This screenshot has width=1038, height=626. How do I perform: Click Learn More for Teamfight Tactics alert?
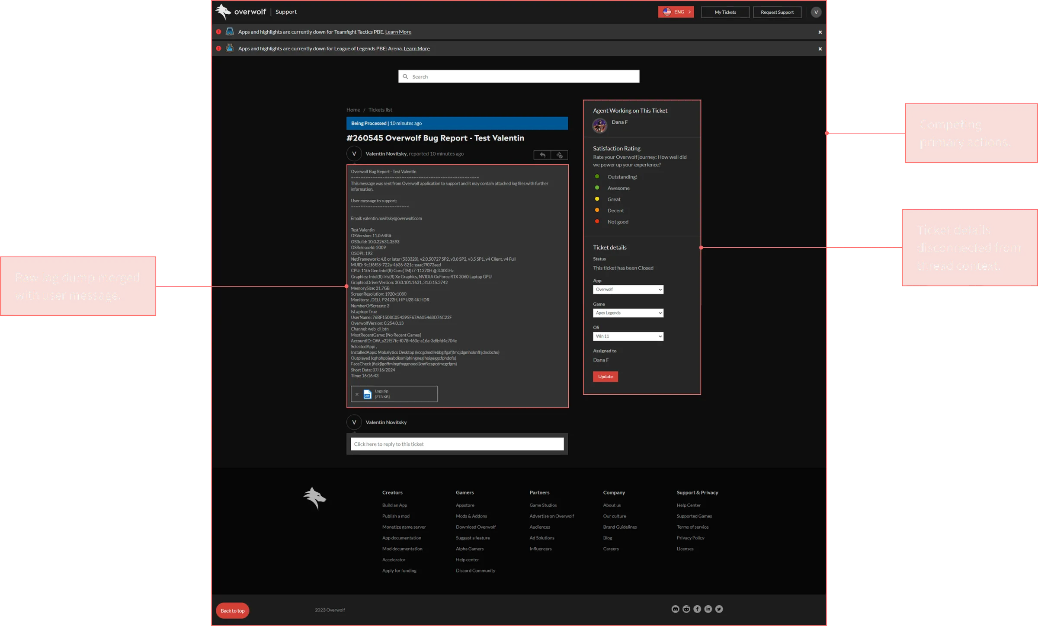[398, 32]
